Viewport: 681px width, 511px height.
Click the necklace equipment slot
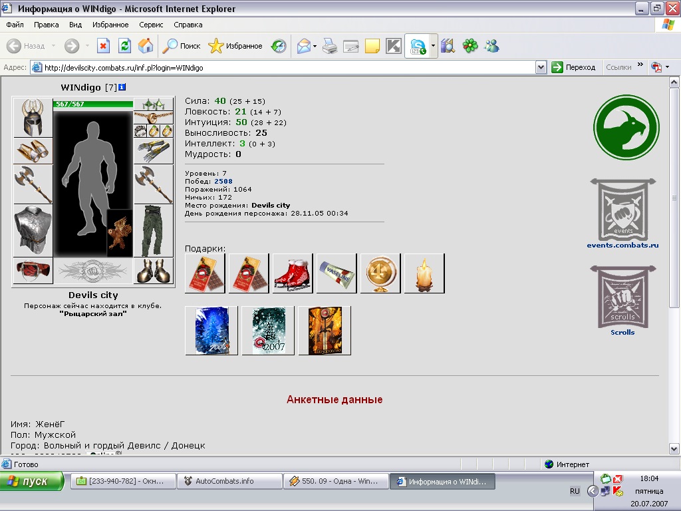(x=154, y=118)
